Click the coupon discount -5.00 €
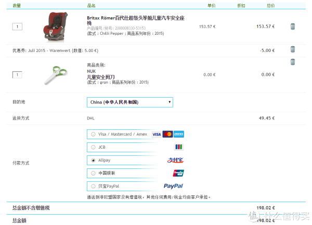This screenshot has width=312, height=225. pos(267,50)
